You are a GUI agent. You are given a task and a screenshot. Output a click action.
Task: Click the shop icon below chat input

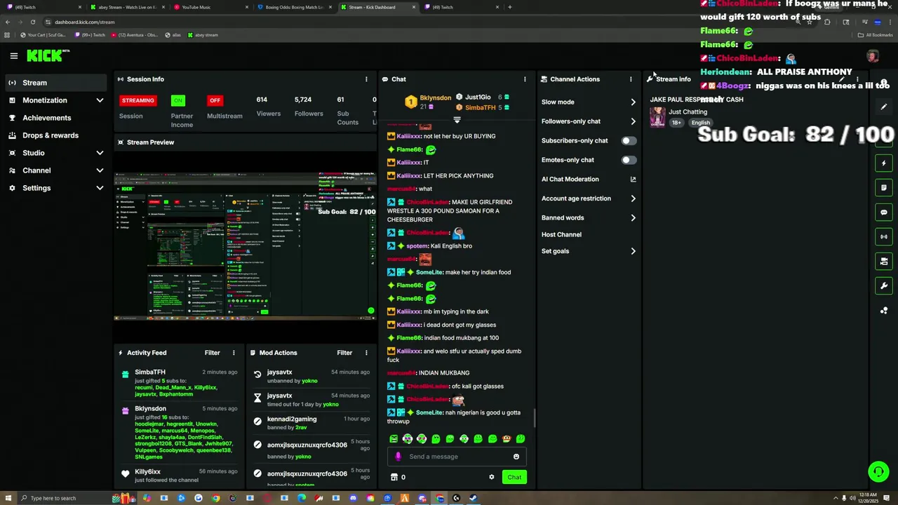coord(394,477)
